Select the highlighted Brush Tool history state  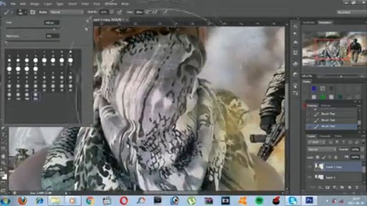[x=331, y=126]
